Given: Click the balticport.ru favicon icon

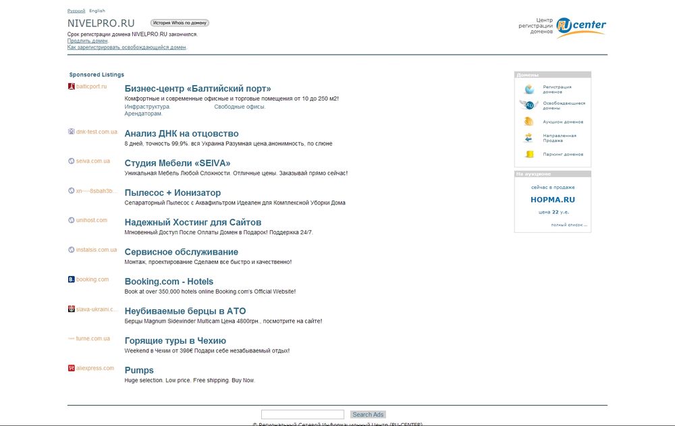Looking at the screenshot, I should coord(72,86).
